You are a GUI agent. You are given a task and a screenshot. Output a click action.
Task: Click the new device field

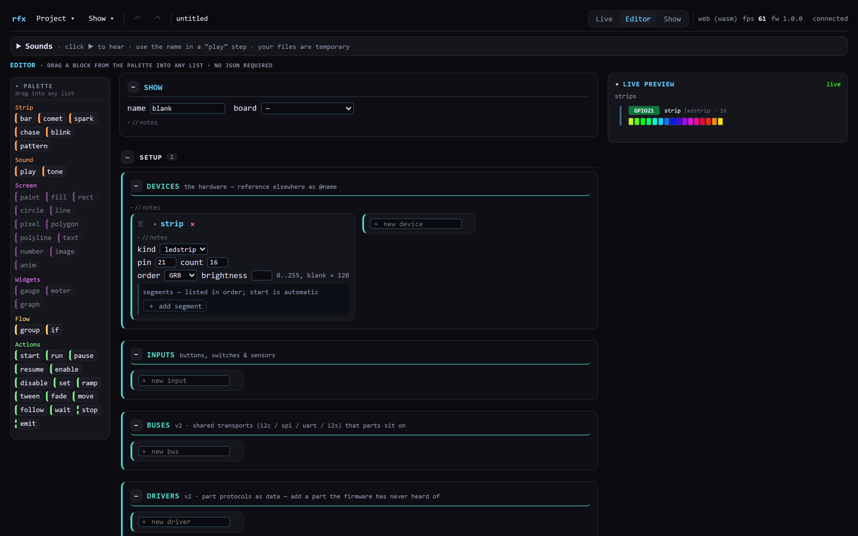point(416,224)
